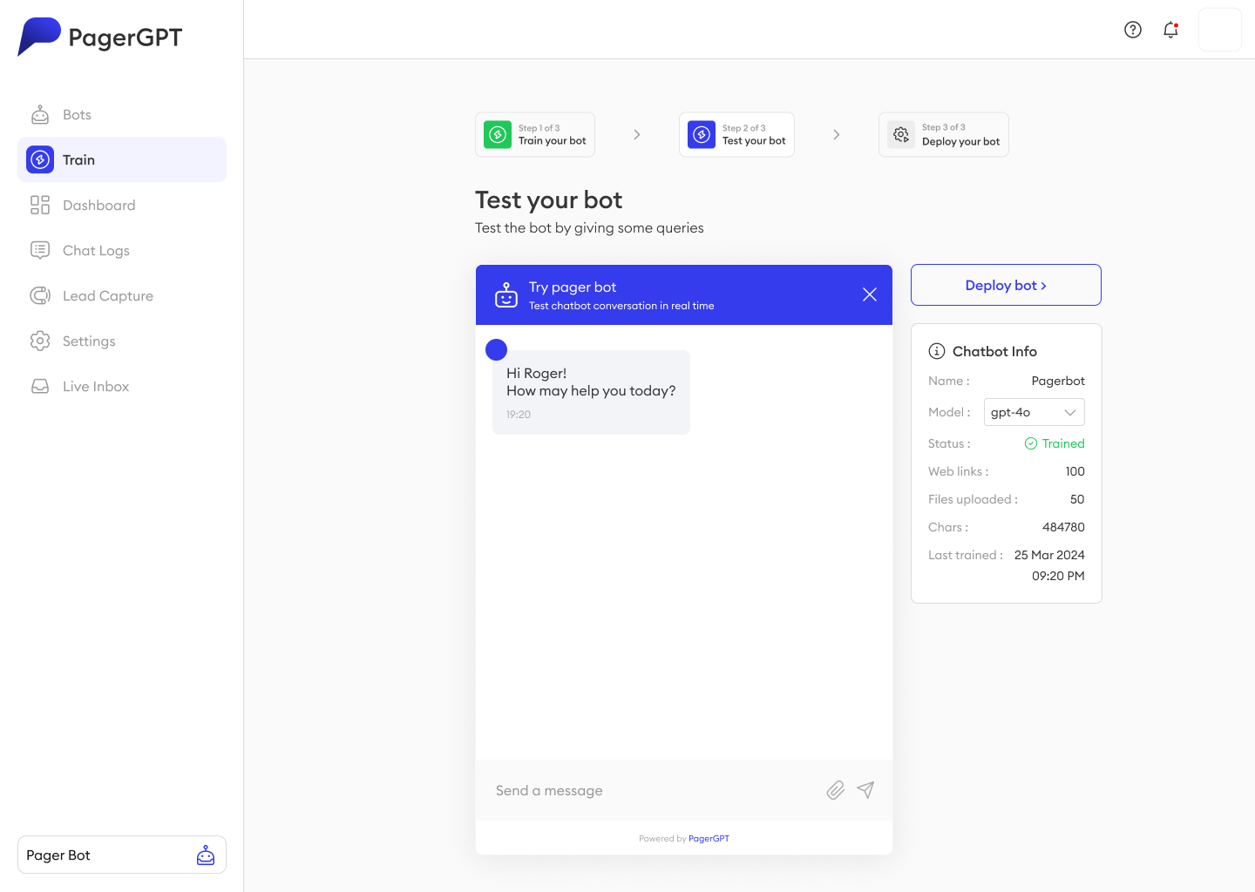Screen dimensions: 1255x892
Task: Click the Trained status check icon
Action: (x=1031, y=443)
